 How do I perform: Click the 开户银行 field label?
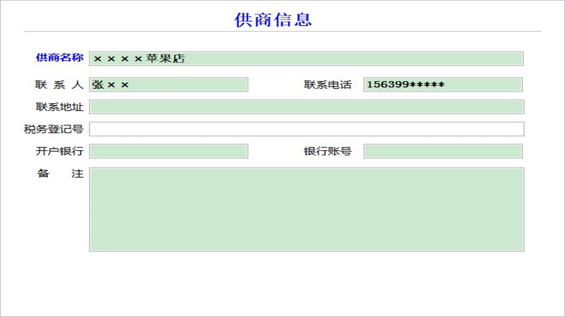(60, 151)
